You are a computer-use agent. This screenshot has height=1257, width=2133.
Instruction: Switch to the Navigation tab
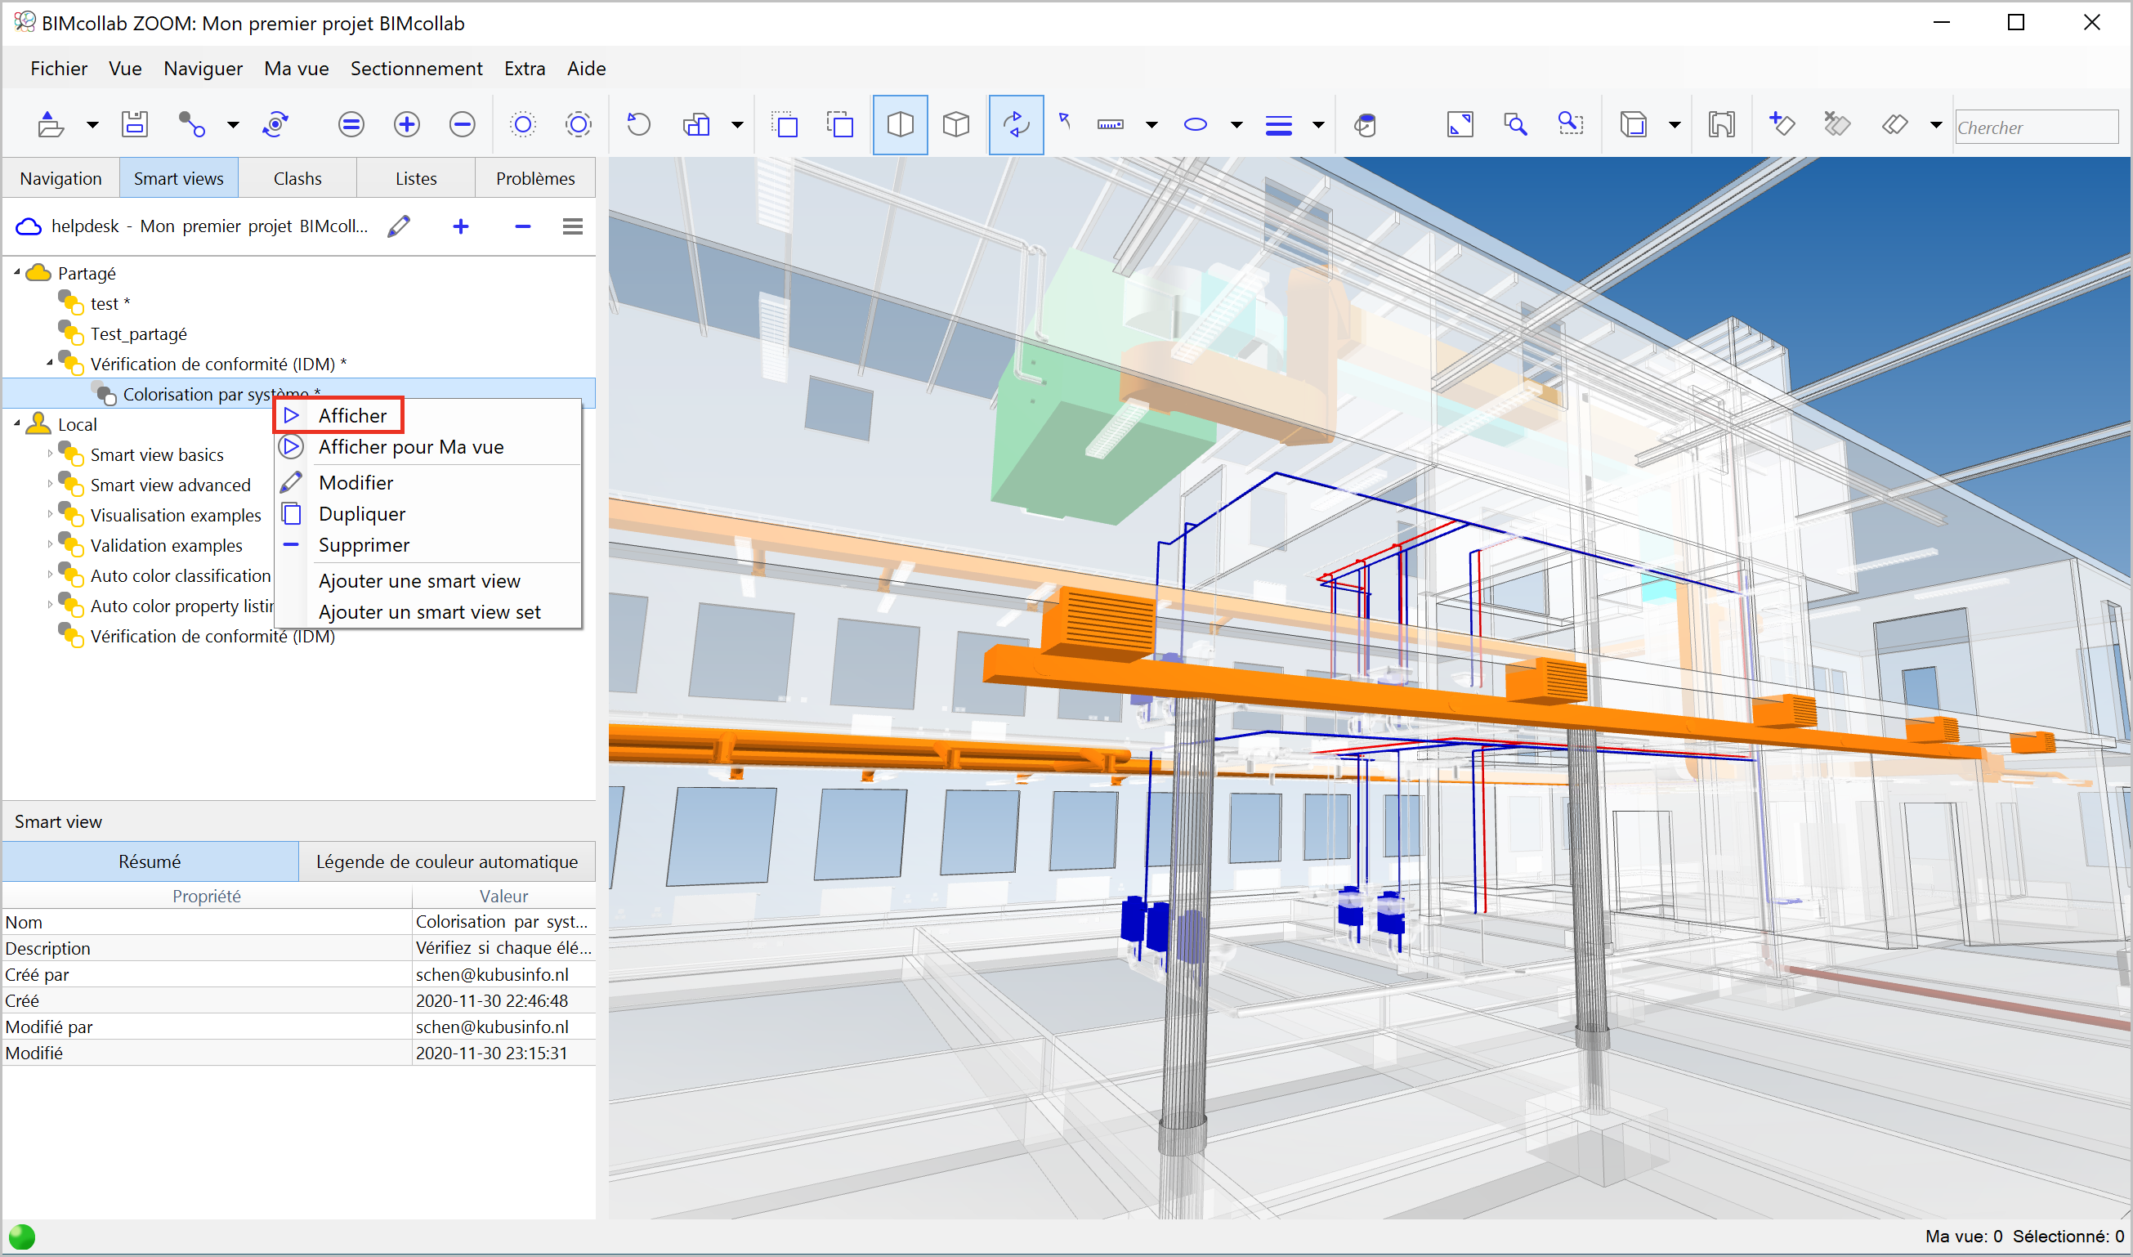click(61, 179)
